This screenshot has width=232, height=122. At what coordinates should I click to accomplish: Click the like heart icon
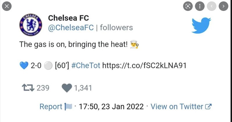click(x=67, y=88)
